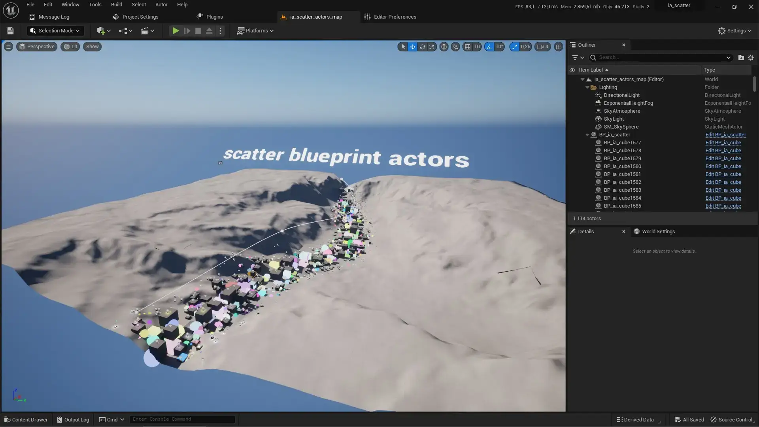This screenshot has height=427, width=759.
Task: Click the green Play button
Action: [176, 31]
